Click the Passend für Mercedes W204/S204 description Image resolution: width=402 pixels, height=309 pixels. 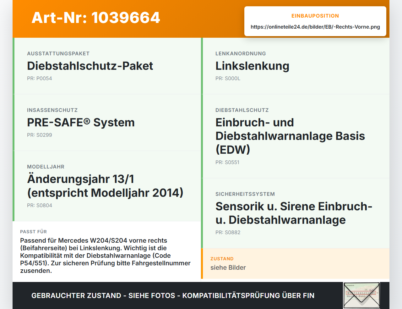click(106, 256)
